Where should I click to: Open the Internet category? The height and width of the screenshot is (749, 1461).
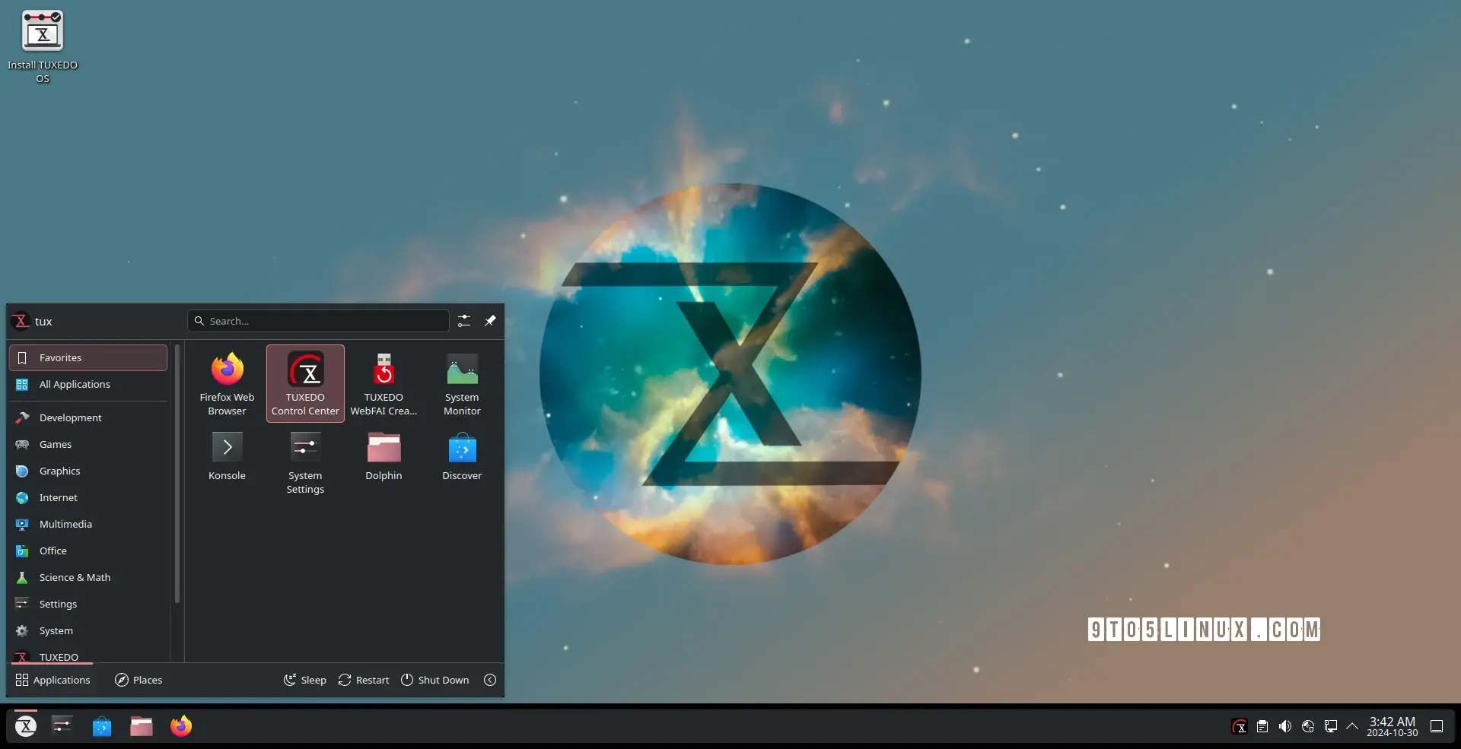tap(88, 497)
